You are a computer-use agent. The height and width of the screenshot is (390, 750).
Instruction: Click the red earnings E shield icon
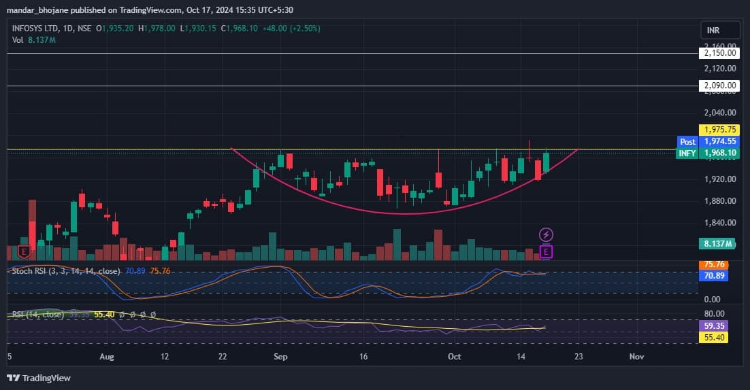[24, 251]
